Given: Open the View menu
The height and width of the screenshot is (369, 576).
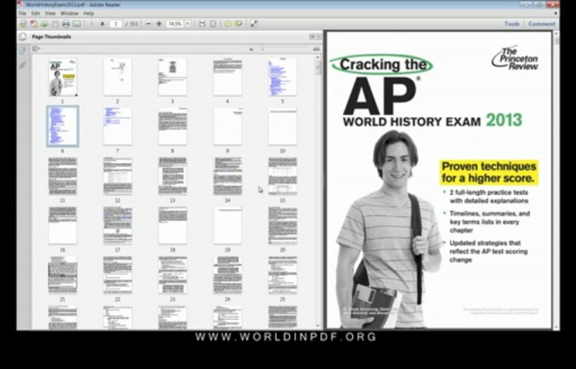Looking at the screenshot, I should pos(50,13).
